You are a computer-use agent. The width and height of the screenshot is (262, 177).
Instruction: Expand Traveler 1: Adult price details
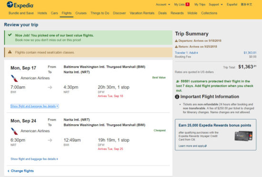(x=186, y=53)
